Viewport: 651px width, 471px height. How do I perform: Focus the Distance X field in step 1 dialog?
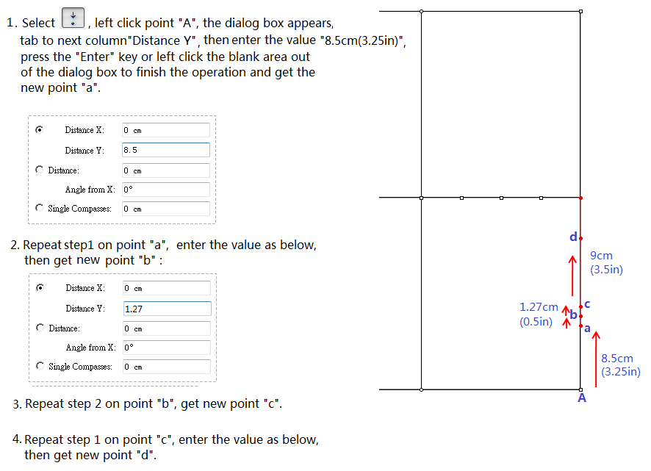coord(165,130)
